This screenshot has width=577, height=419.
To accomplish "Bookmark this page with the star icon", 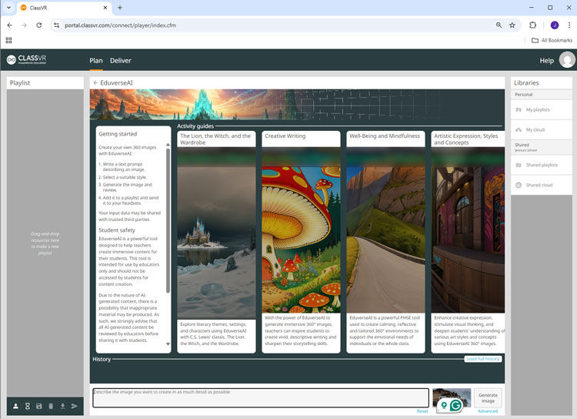I will coord(512,25).
